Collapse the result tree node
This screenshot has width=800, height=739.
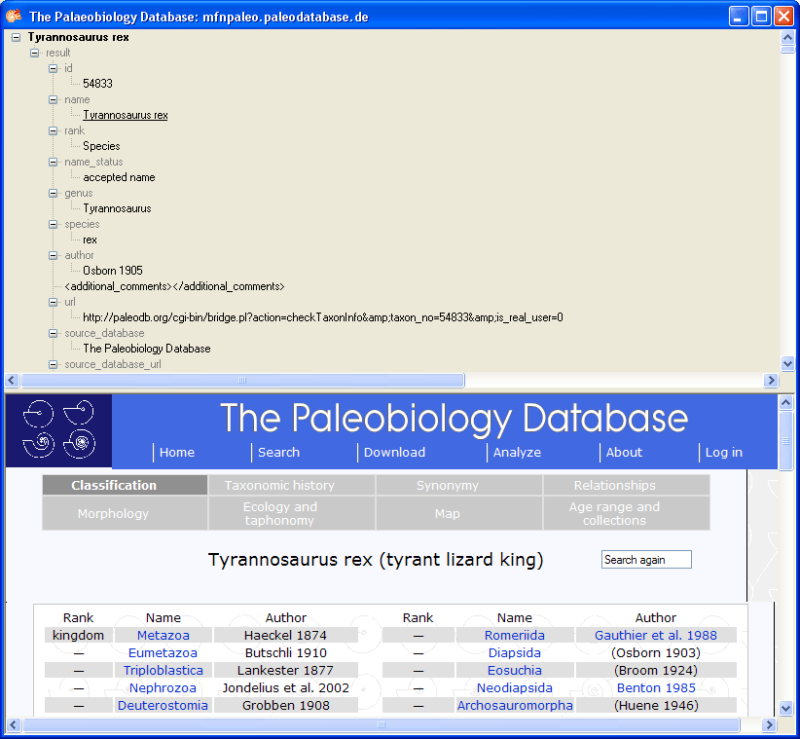[35, 53]
